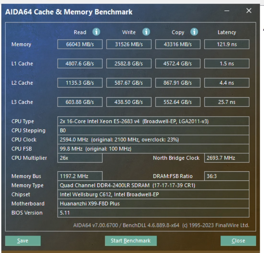Select the L1 Cache write value 2582.8 GB/s
The width and height of the screenshot is (264, 253).
point(129,63)
